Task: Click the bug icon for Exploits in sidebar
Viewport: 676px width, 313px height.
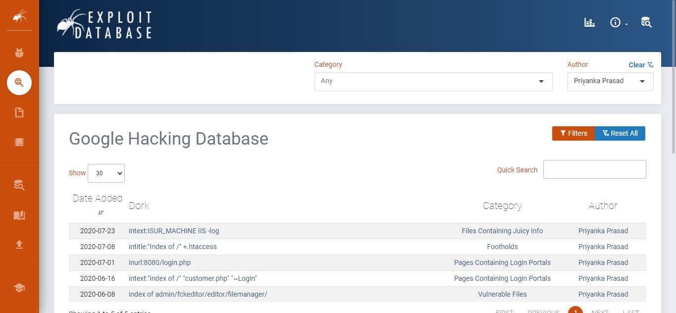Action: (19, 53)
